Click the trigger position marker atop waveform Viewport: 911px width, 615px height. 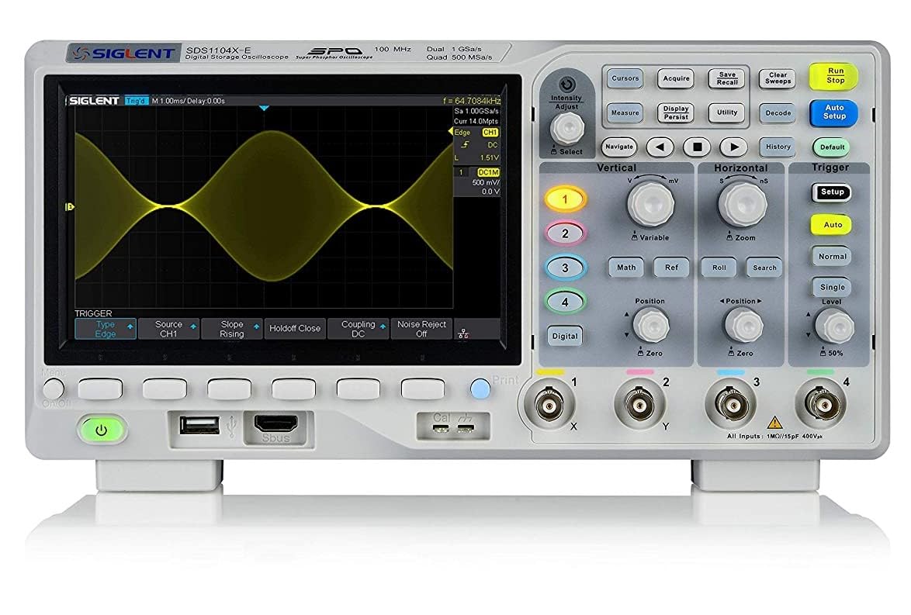[x=265, y=108]
